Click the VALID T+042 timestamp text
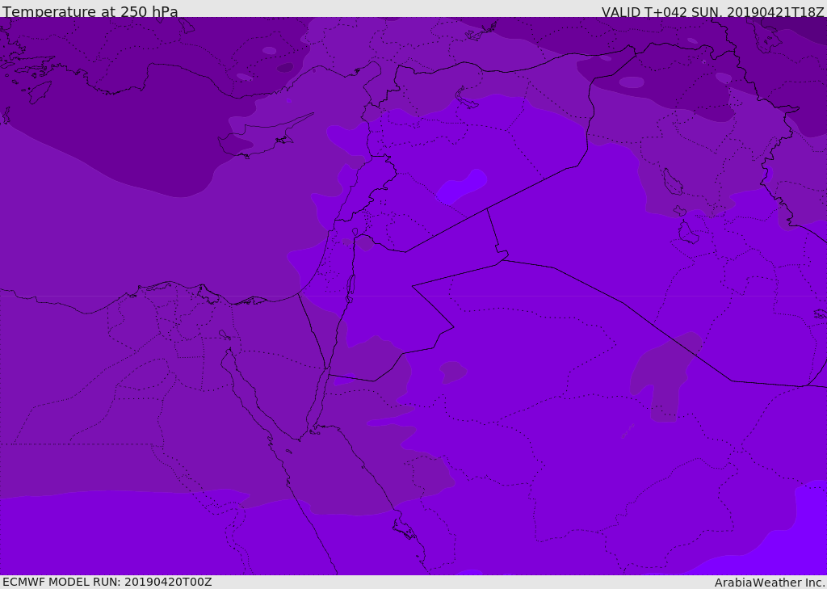827x589 pixels. 712,12
